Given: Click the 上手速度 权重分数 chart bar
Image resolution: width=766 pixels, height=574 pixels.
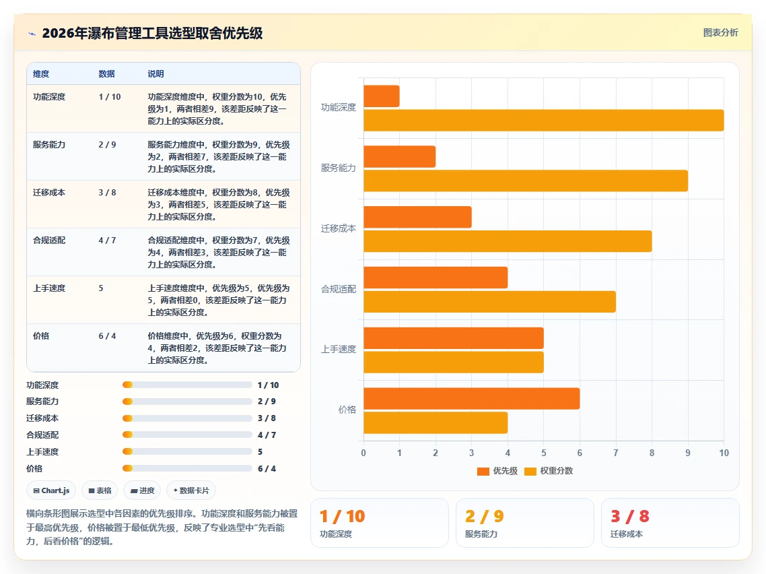Looking at the screenshot, I should tap(454, 362).
